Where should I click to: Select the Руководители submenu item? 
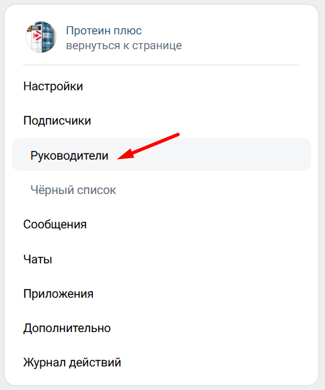point(161,155)
